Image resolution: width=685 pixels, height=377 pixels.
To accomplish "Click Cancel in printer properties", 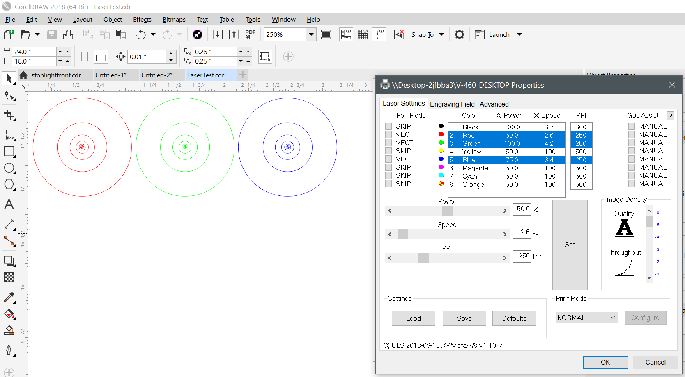I will point(655,362).
